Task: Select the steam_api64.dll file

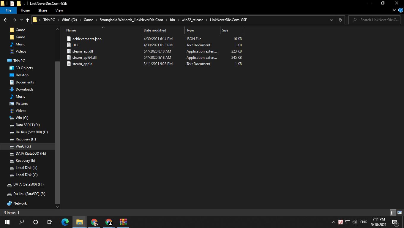Action: coord(85,57)
